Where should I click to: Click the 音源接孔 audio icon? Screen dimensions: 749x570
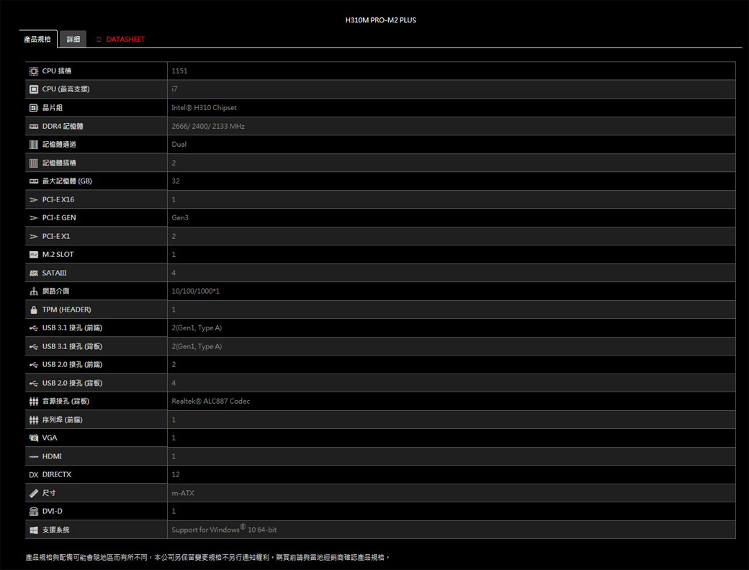coord(33,401)
